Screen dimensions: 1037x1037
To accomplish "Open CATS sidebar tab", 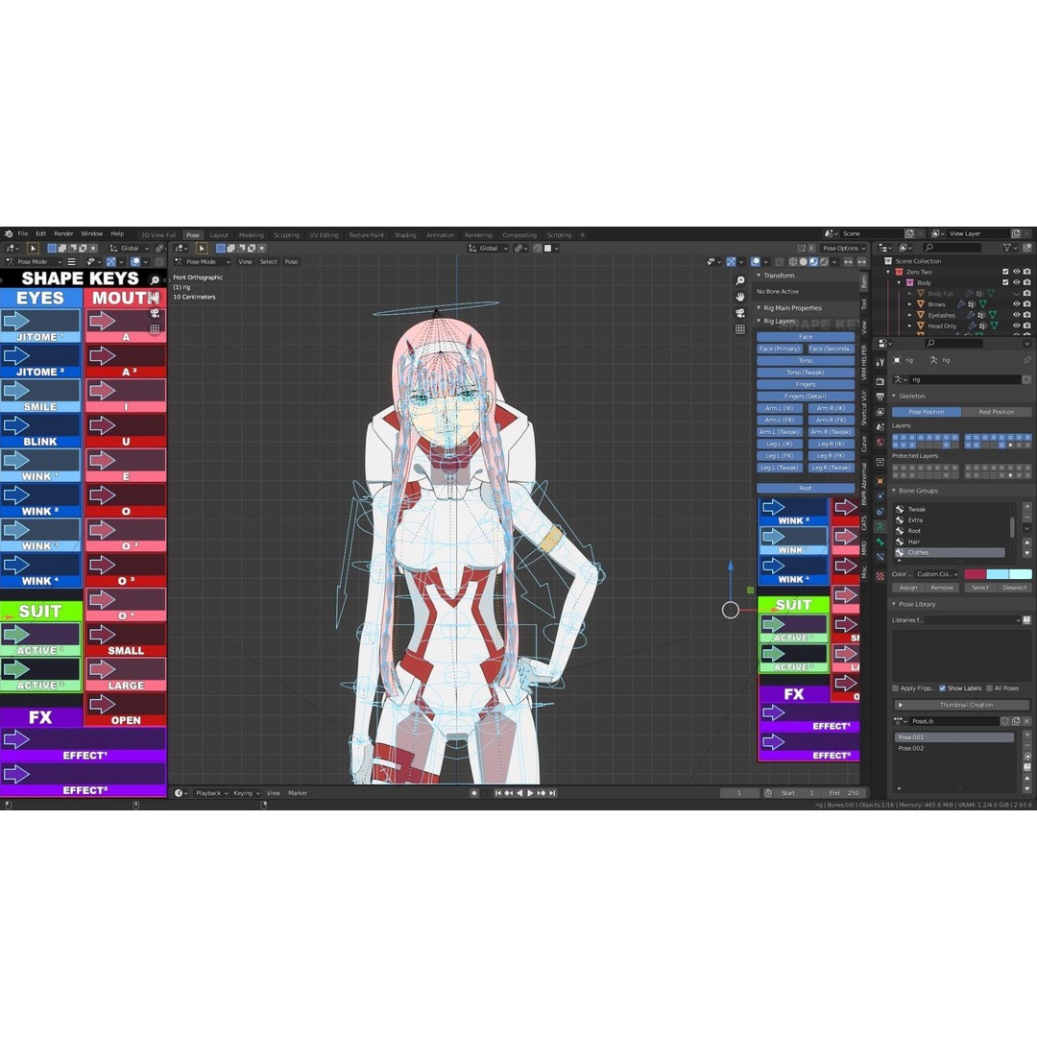I will (864, 522).
